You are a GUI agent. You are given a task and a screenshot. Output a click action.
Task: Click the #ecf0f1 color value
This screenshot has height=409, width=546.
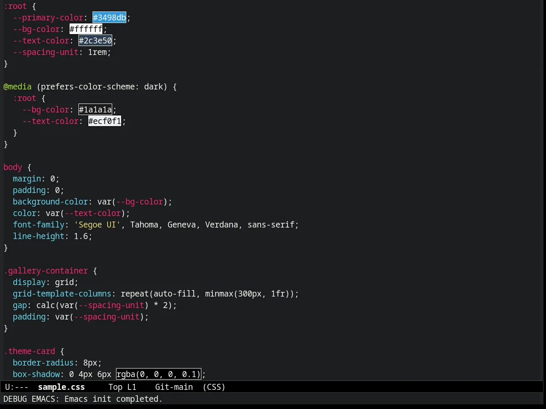tap(105, 121)
